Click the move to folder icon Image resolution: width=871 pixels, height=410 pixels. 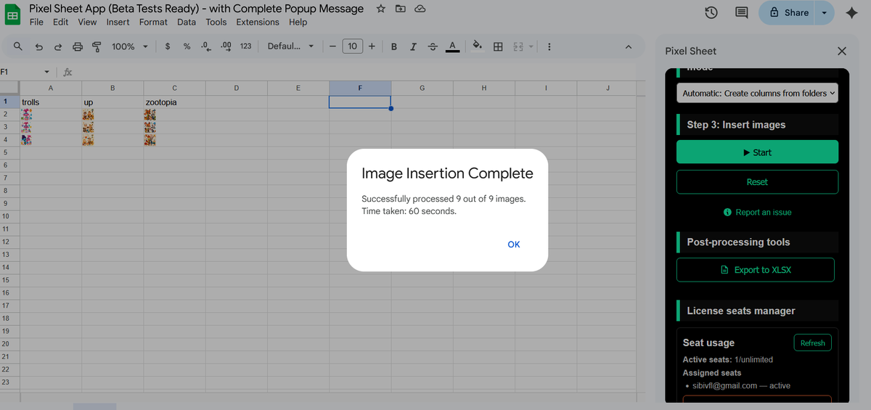pyautogui.click(x=401, y=9)
